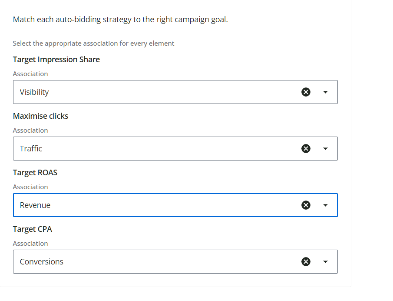Click the Association label above Conversions
The height and width of the screenshot is (301, 393).
click(30, 243)
